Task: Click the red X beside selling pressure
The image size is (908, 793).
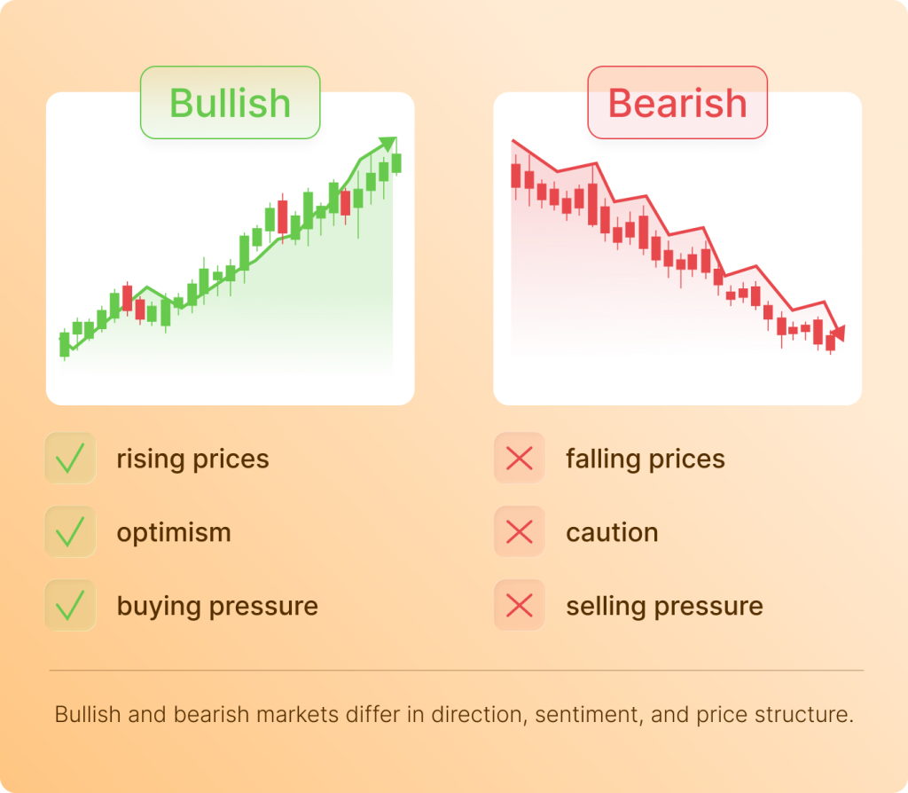Action: pyautogui.click(x=519, y=606)
